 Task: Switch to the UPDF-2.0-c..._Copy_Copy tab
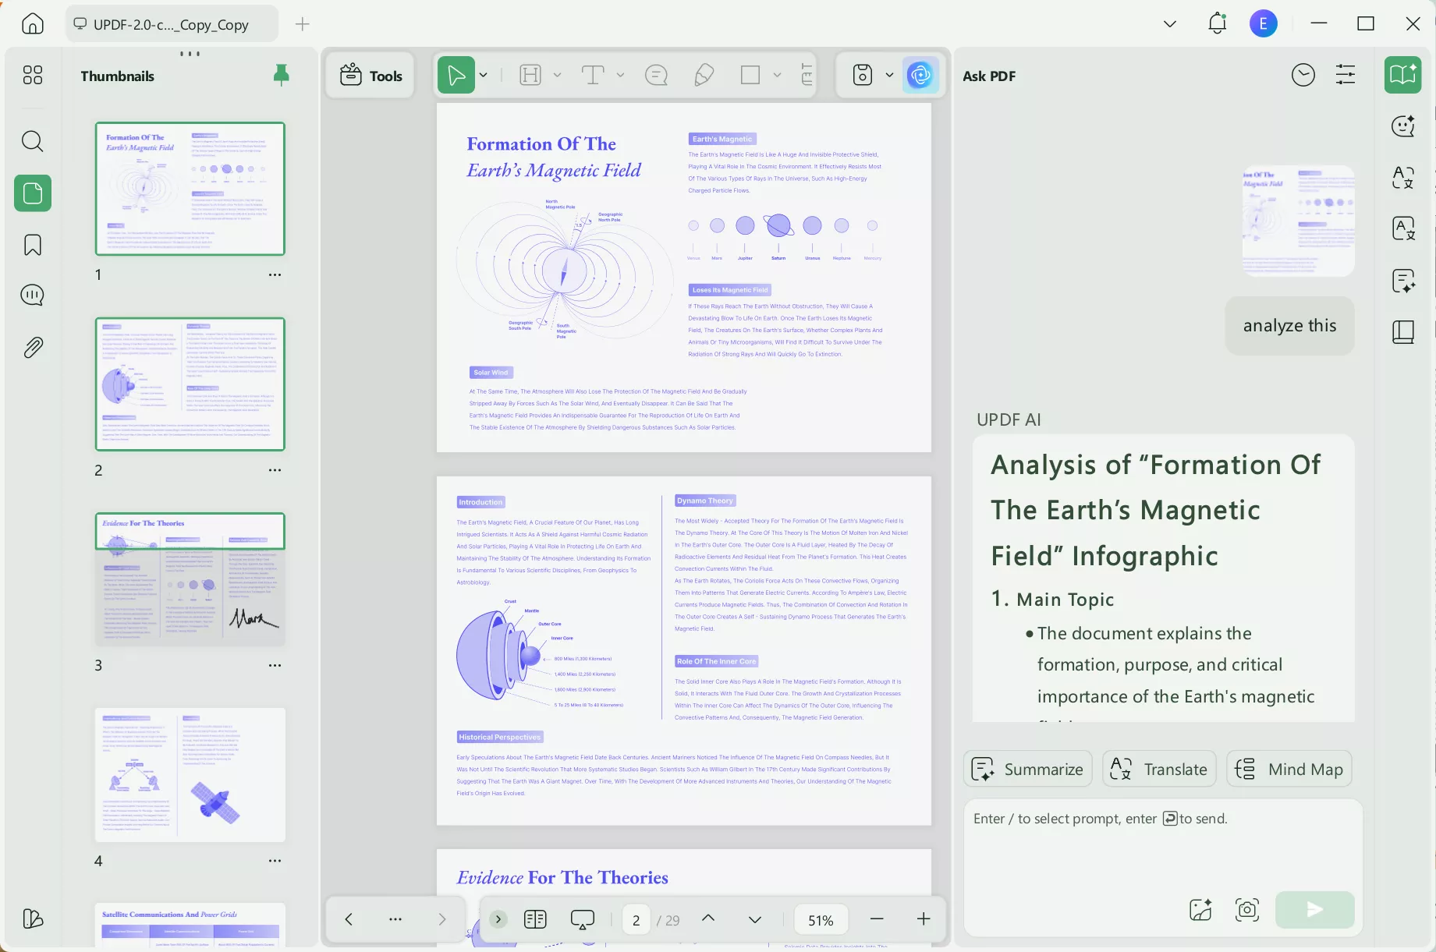(171, 24)
